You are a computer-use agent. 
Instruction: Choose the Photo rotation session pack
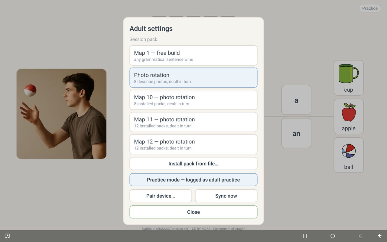tap(193, 78)
